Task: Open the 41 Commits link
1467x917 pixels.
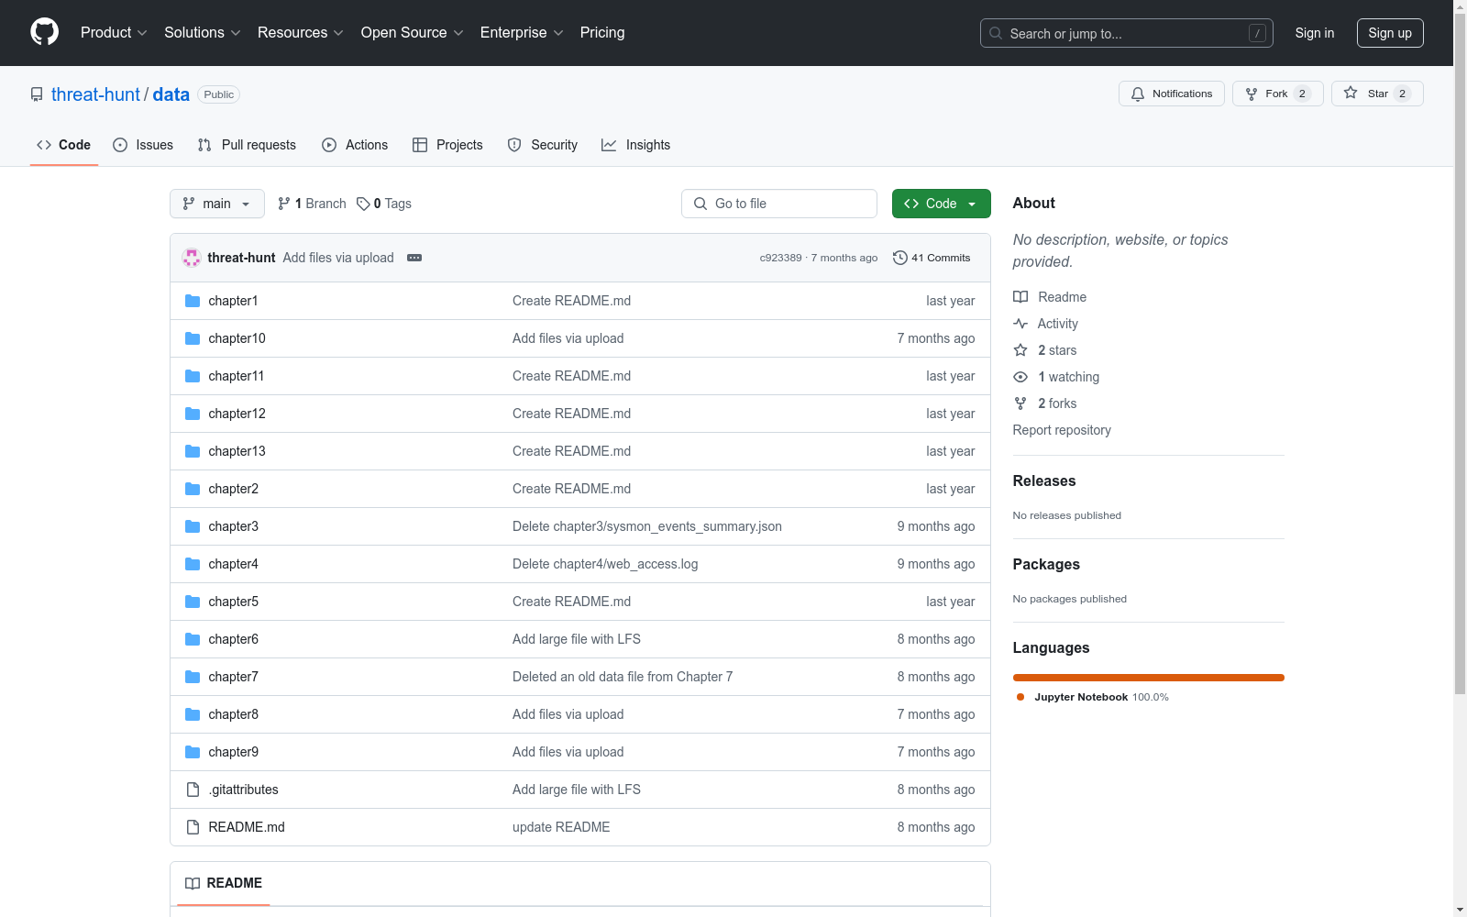Action: coord(932,258)
